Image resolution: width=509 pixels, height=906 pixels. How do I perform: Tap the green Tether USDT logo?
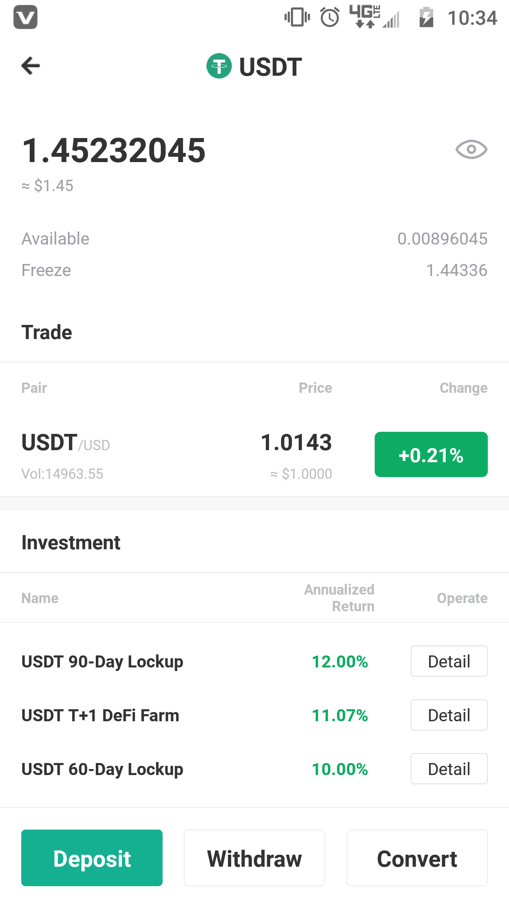[219, 66]
